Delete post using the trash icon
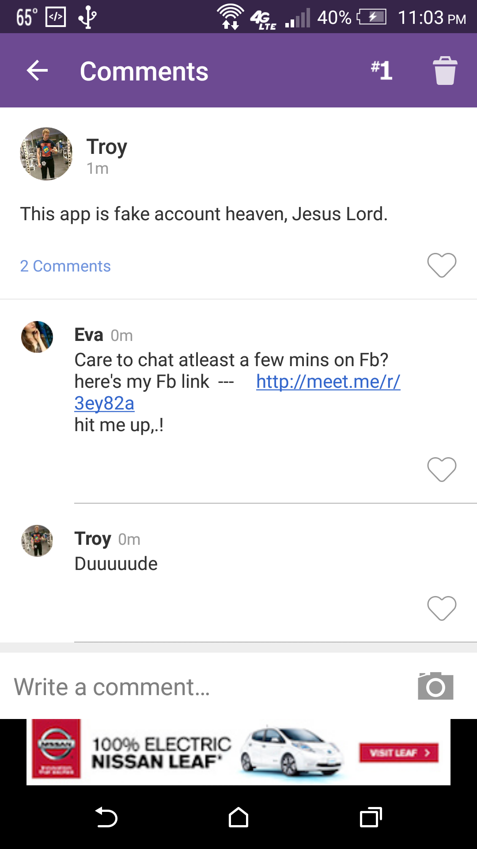 pos(445,71)
